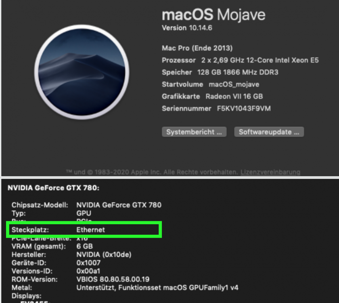Select Hersteller value NVIDIA (0x10de)

point(104,255)
